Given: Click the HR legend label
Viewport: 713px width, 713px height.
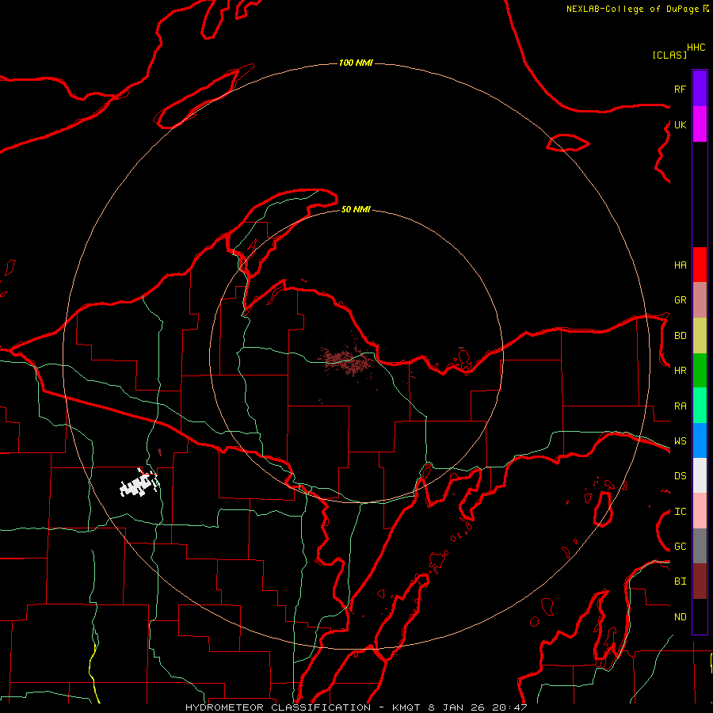Looking at the screenshot, I should point(680,371).
